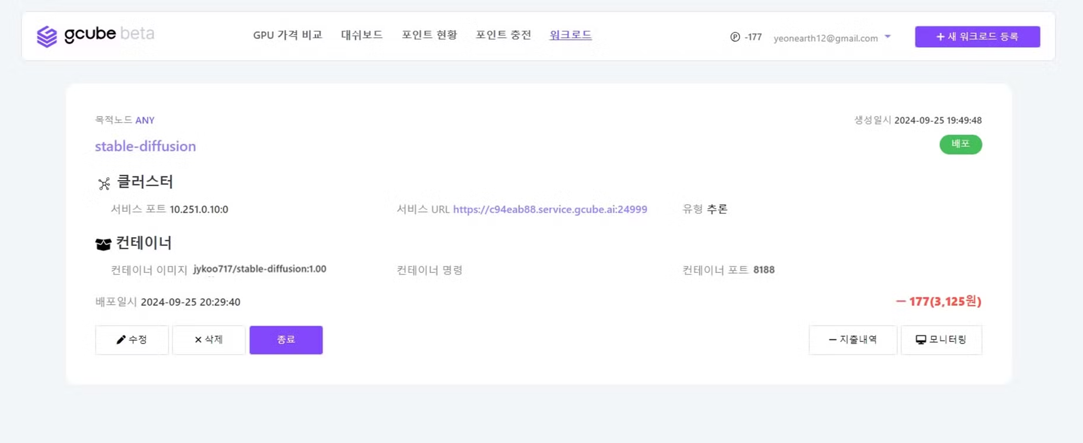Screen dimensions: 1083x443
Task: Click the service port 10.251.0.10:0 value
Action: [199, 209]
